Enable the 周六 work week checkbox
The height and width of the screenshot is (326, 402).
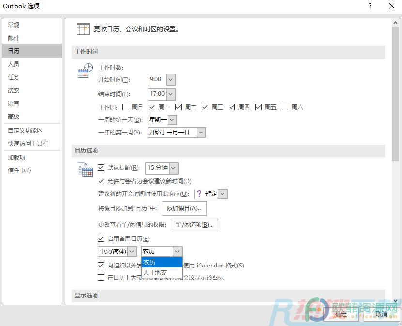tap(285, 107)
